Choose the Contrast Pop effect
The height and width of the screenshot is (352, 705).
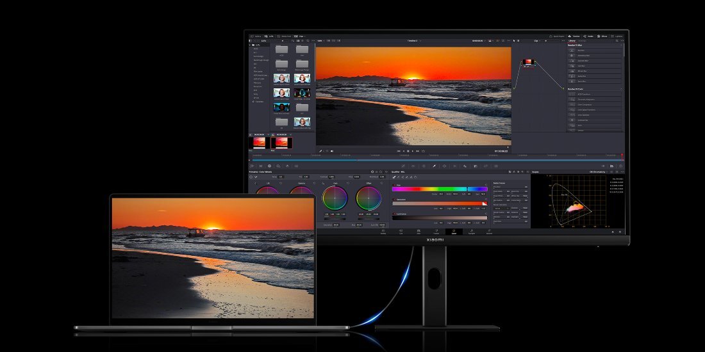(x=594, y=120)
